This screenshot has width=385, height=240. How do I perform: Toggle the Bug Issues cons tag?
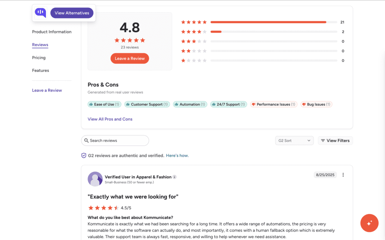coord(316,104)
